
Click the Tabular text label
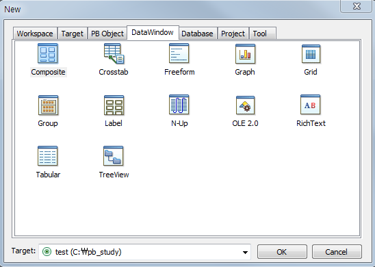pyautogui.click(x=48, y=175)
